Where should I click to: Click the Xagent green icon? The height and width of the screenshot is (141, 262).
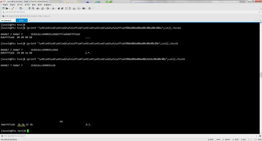[x=62, y=8]
